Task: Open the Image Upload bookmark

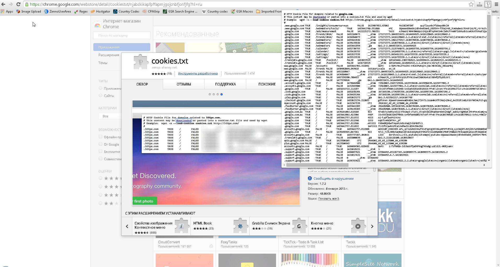Action: 29,11
